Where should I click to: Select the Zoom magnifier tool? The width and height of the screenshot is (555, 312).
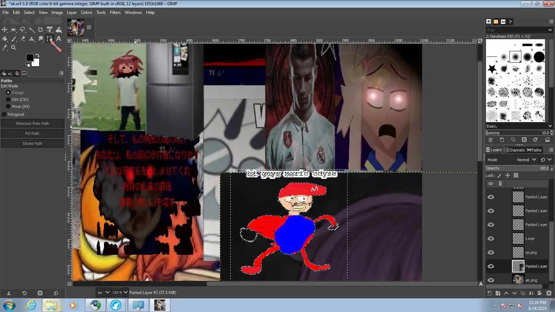[x=14, y=48]
